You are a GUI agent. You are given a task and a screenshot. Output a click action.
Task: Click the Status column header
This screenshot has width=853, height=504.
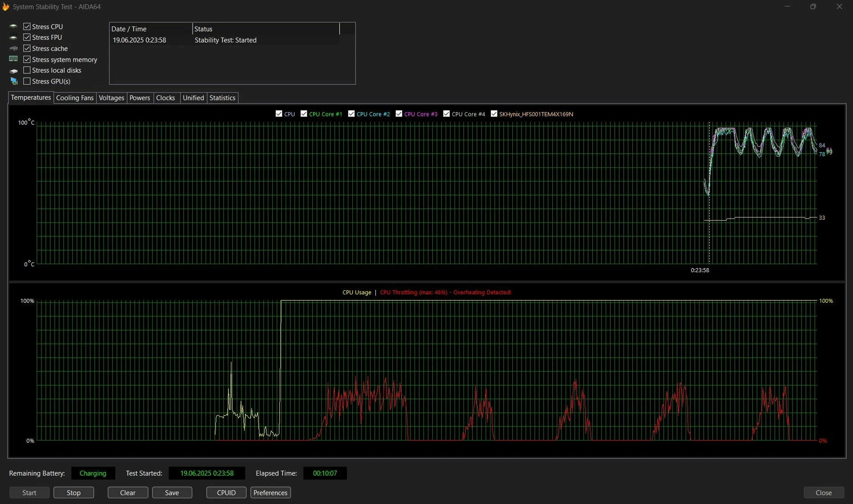pyautogui.click(x=266, y=29)
